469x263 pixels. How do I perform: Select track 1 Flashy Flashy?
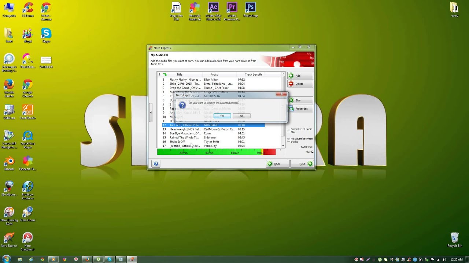click(x=213, y=80)
